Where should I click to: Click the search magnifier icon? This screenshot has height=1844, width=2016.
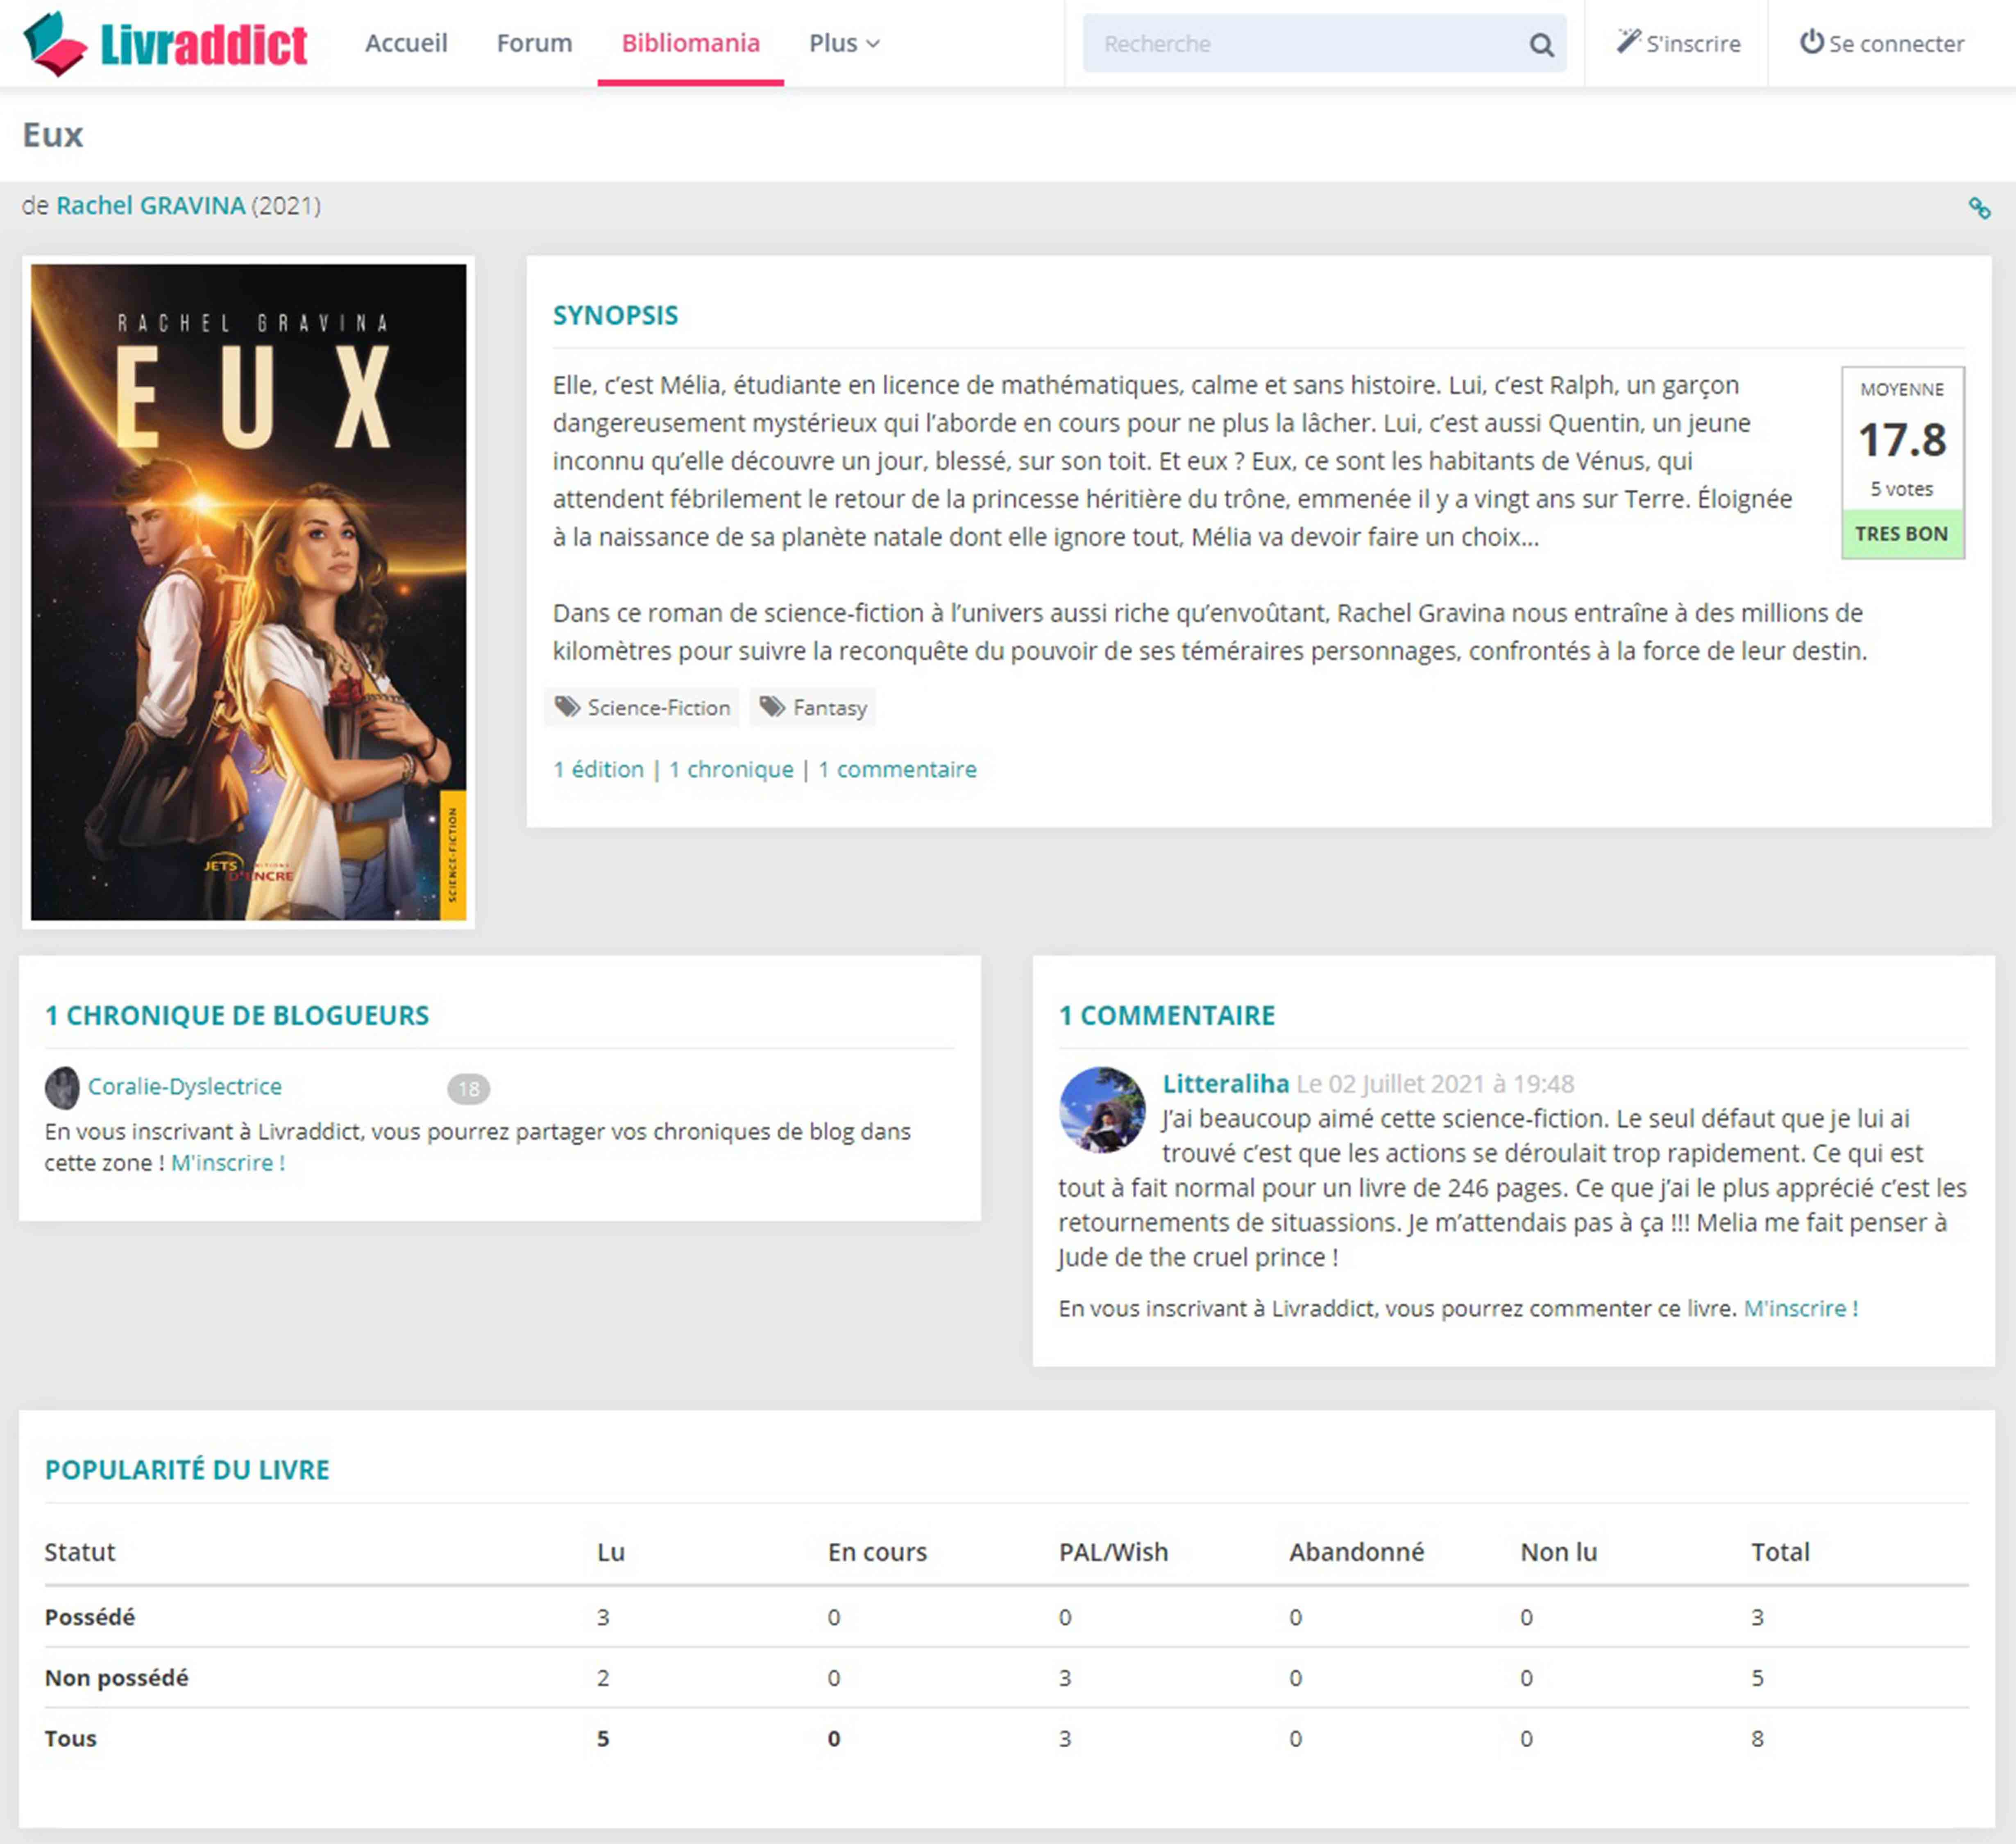(1541, 45)
